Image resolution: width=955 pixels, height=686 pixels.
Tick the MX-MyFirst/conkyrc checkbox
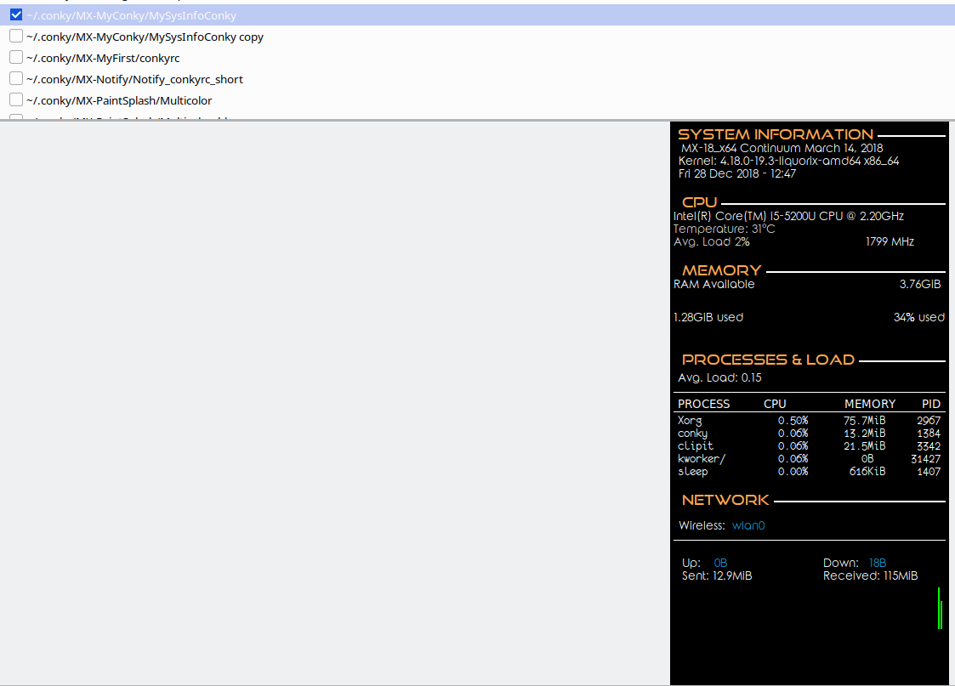coord(16,57)
